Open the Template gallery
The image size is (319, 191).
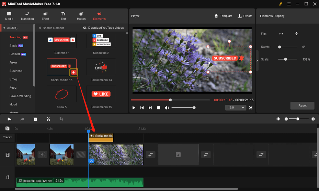pyautogui.click(x=224, y=16)
